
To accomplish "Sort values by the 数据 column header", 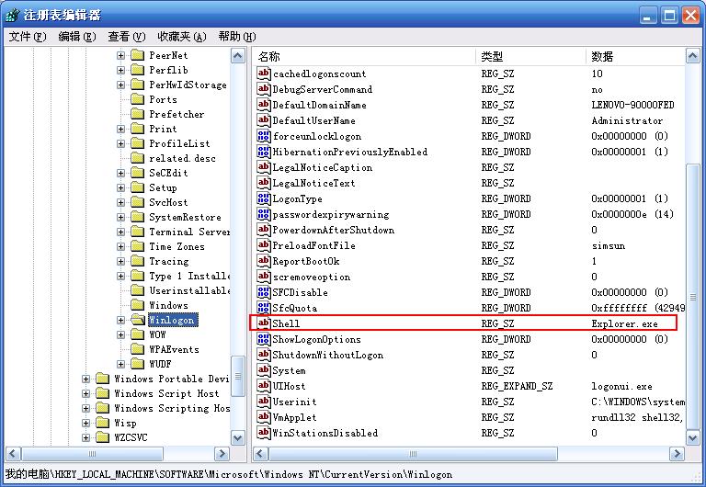I will point(635,56).
